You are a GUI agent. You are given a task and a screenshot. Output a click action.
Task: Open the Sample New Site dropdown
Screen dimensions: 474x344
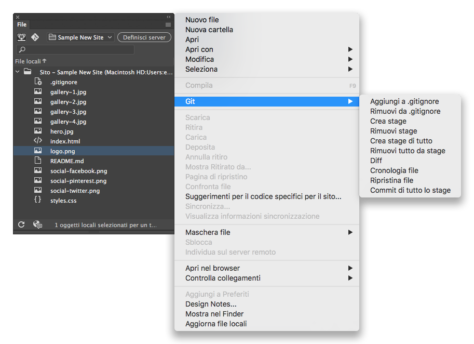click(80, 37)
